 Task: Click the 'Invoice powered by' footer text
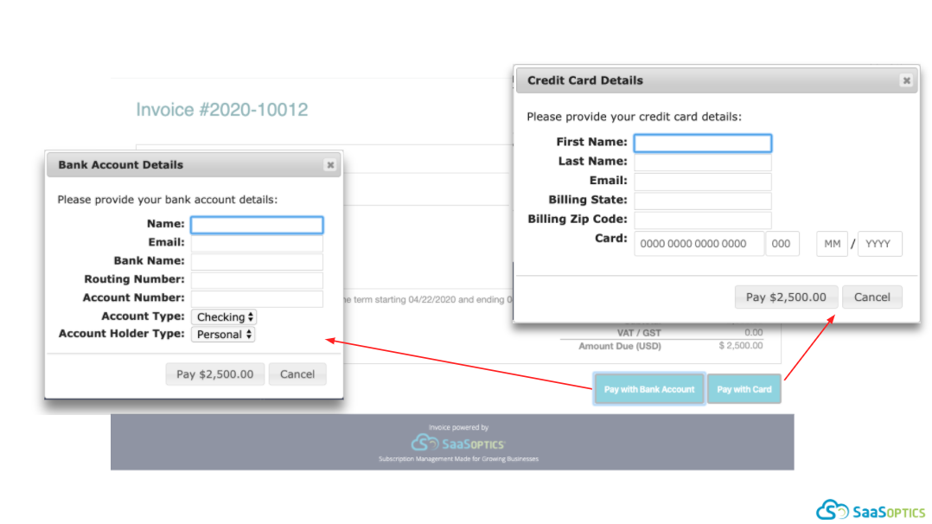click(x=458, y=427)
